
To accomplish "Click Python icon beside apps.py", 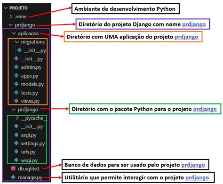I will click(x=16, y=75).
